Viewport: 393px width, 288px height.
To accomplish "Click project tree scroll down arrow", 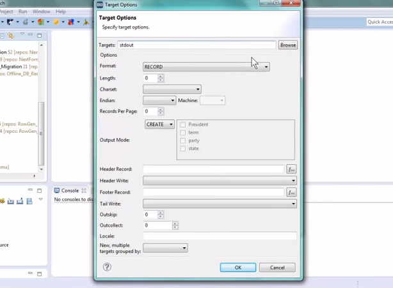I will point(42,169).
